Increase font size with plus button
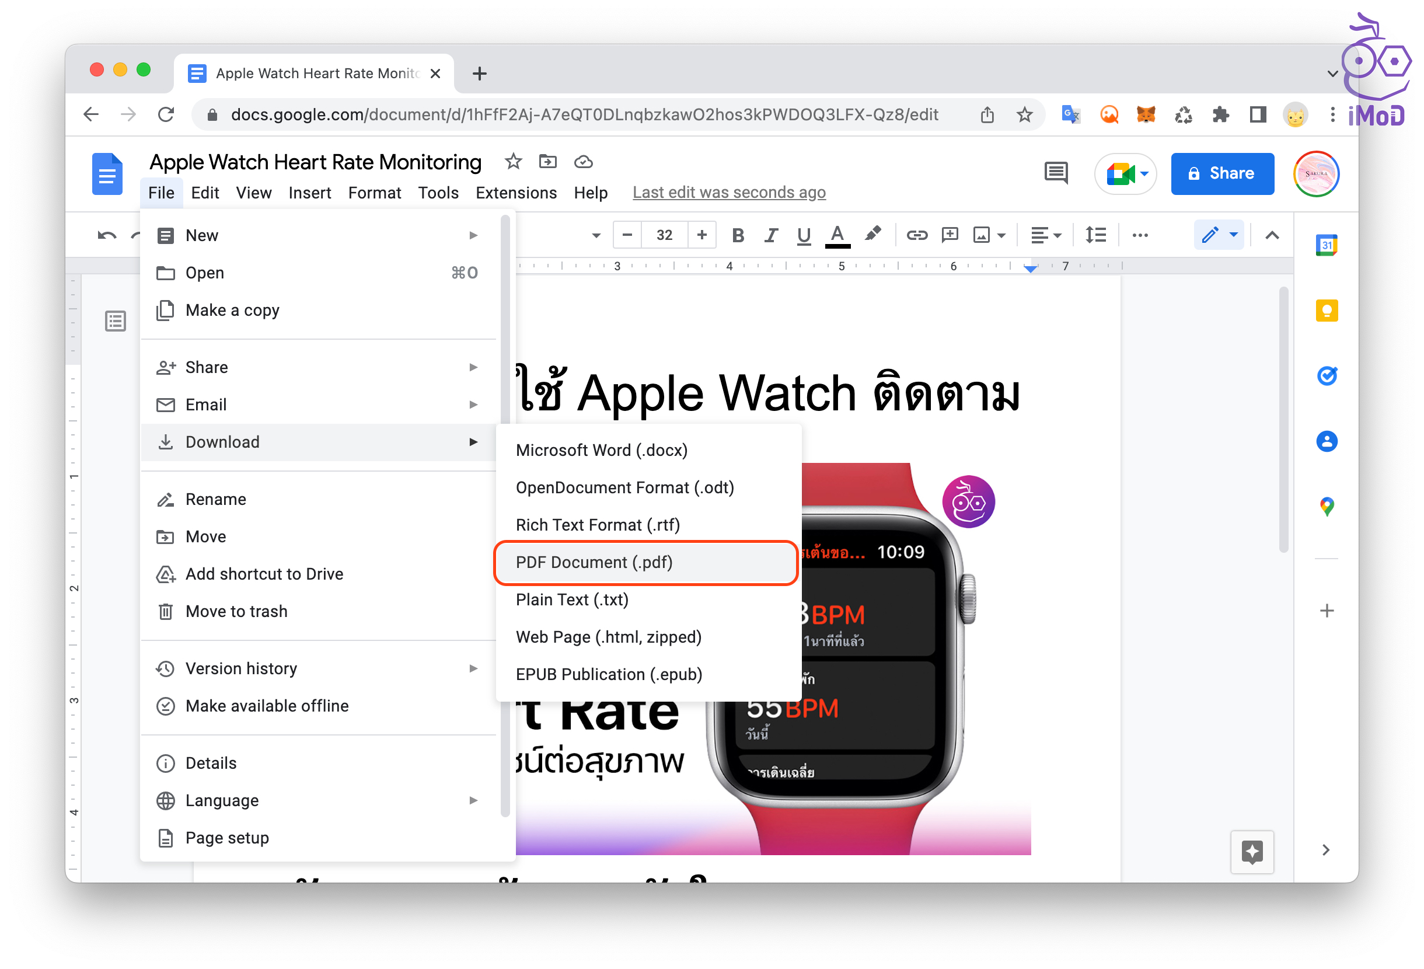The image size is (1424, 969). click(x=701, y=235)
